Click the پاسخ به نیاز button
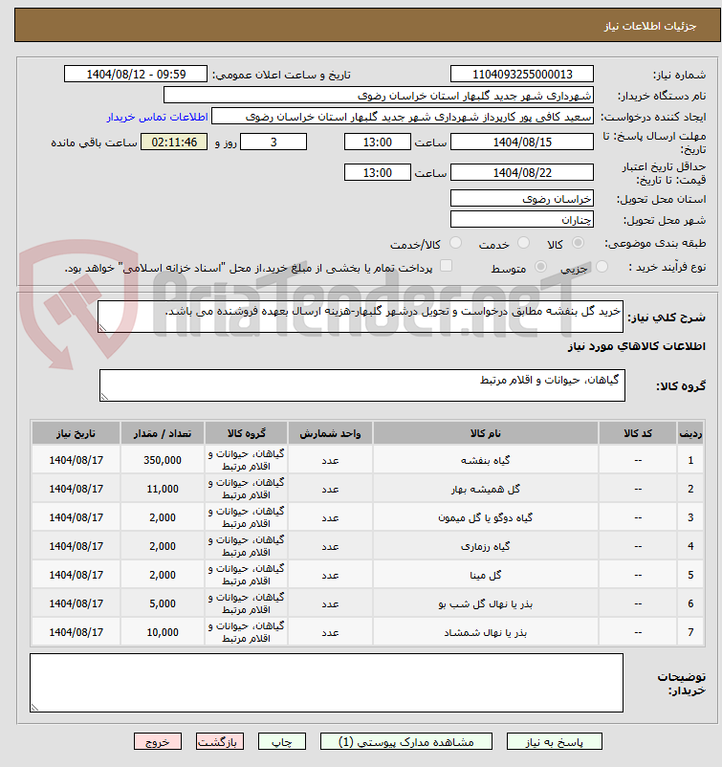The height and width of the screenshot is (767, 722). 555,741
